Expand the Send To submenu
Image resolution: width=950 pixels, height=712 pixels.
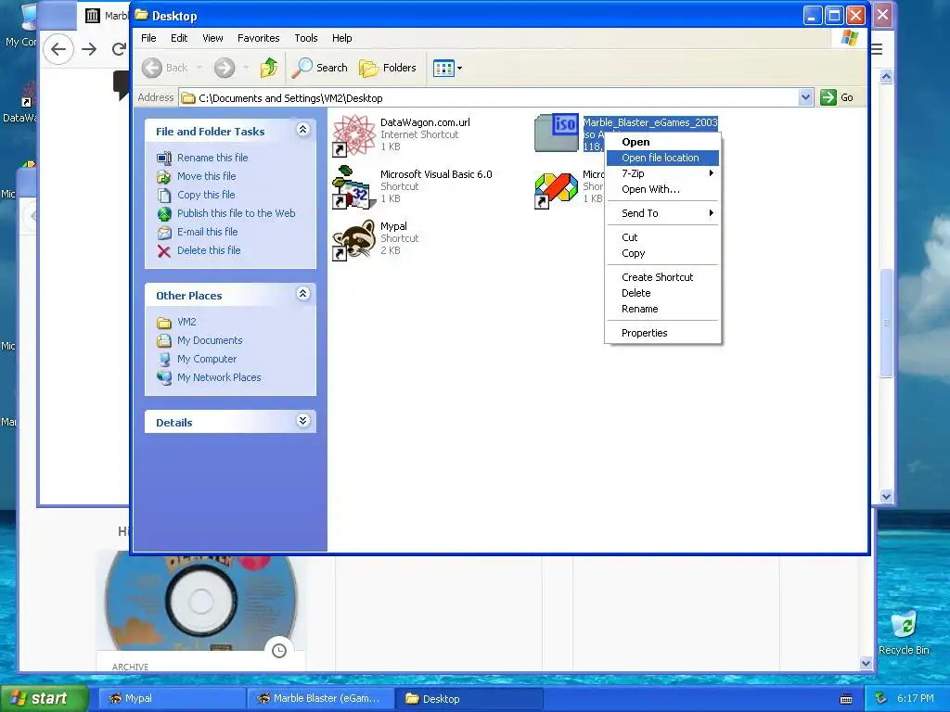662,213
